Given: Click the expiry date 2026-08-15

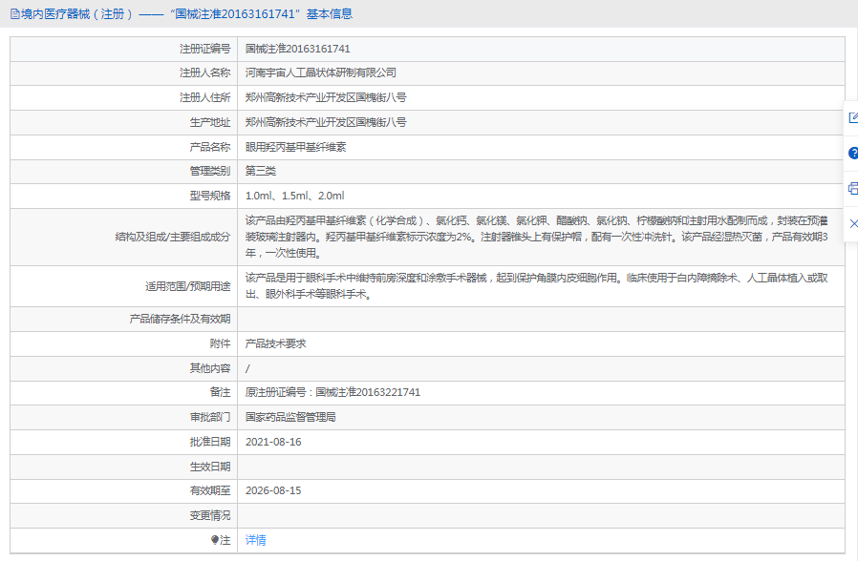Looking at the screenshot, I should (273, 490).
